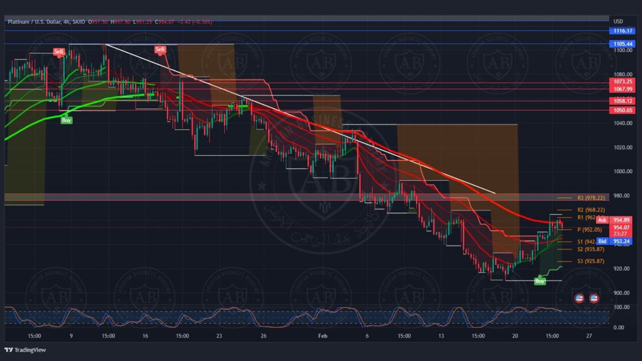Viewport: 642px width, 361px height.
Task: Select the 1105.44 blue price level label
Action: click(x=623, y=44)
